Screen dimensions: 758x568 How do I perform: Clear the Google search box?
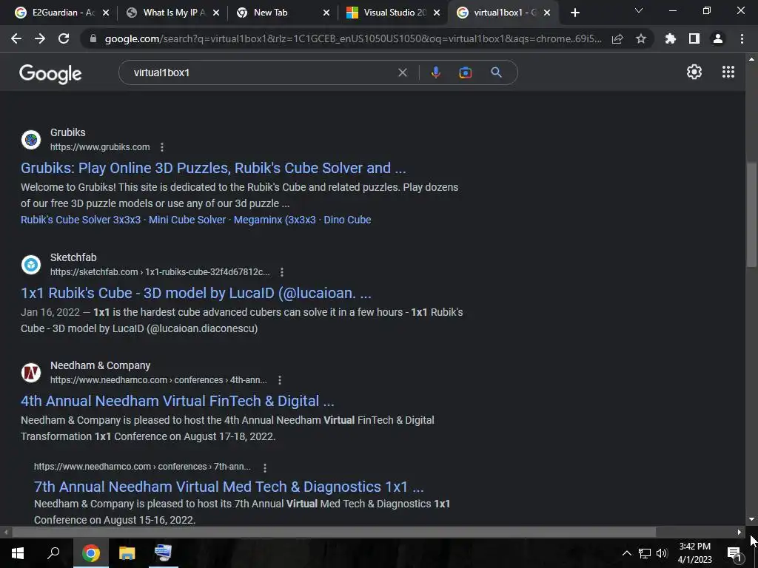pyautogui.click(x=402, y=72)
